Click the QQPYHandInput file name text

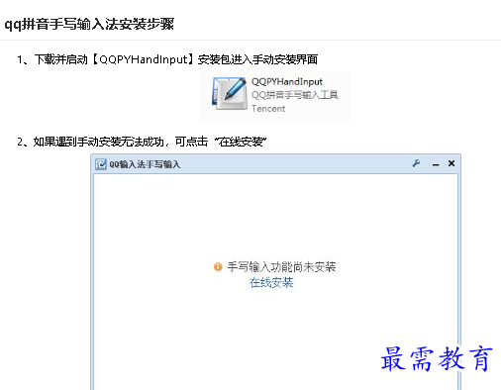pyautogui.click(x=287, y=81)
